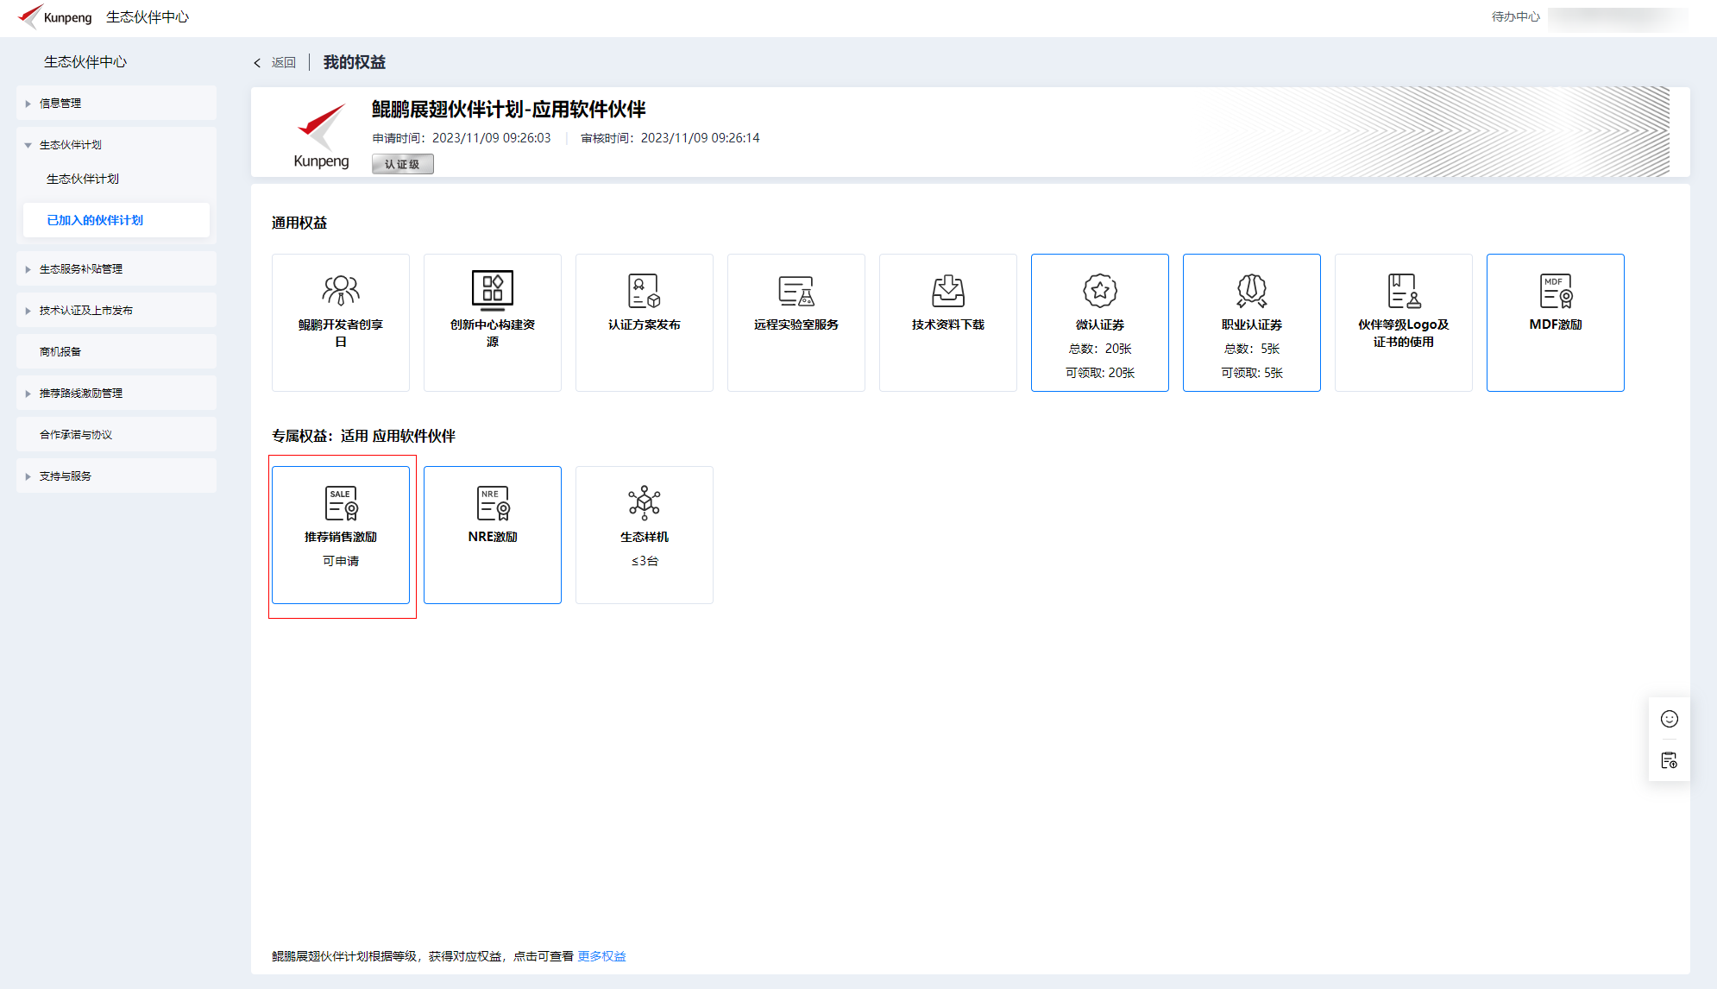Click the 通用权益 section heading
1717x989 pixels.
tap(299, 224)
